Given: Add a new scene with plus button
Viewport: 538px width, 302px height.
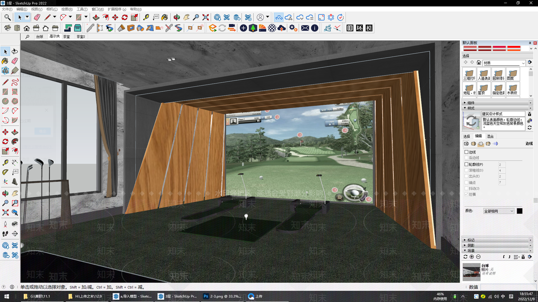Looking at the screenshot, I should (472, 257).
